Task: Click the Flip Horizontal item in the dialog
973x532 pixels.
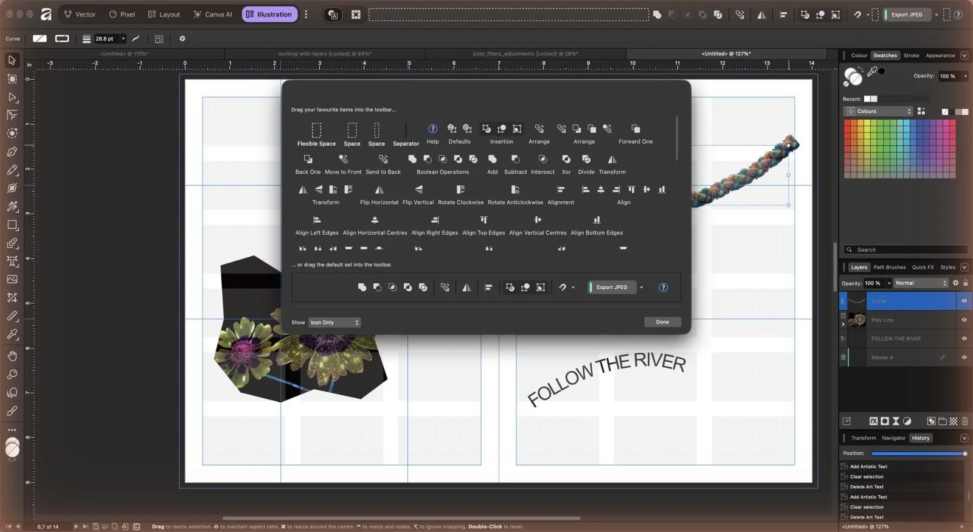Action: click(x=379, y=195)
